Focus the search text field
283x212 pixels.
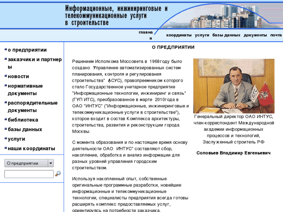pos(29,174)
